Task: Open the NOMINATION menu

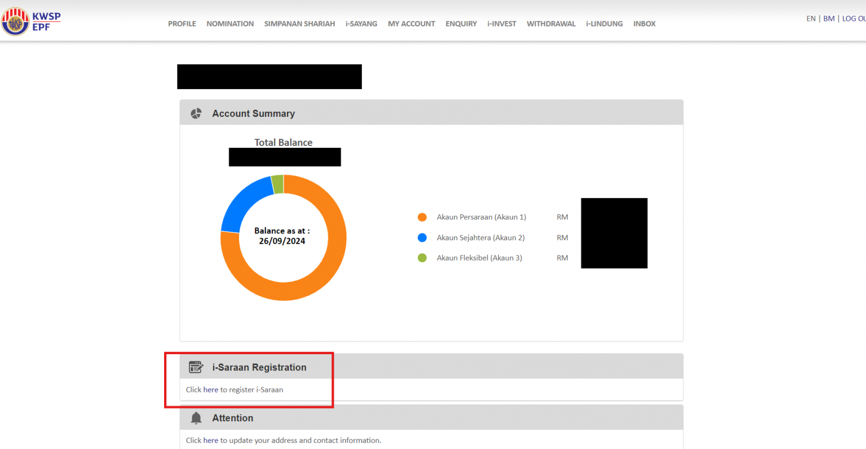Action: pyautogui.click(x=230, y=24)
